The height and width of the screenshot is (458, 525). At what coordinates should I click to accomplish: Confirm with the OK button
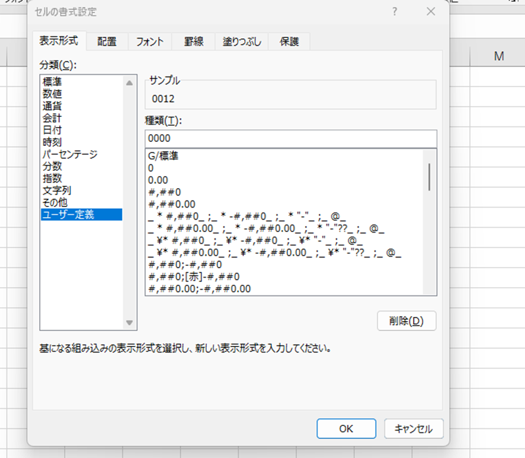[346, 428]
